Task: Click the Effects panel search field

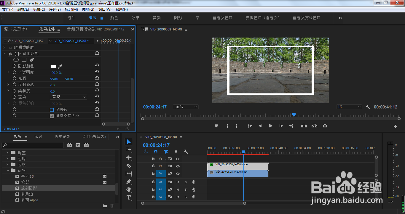Action: coord(33,145)
